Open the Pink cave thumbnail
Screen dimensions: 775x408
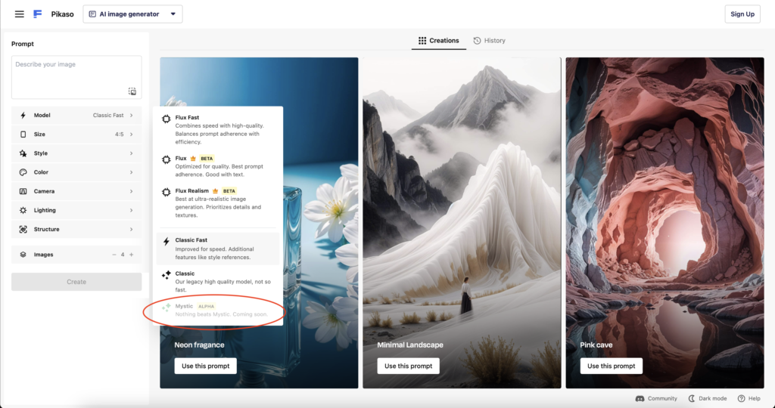click(x=665, y=222)
